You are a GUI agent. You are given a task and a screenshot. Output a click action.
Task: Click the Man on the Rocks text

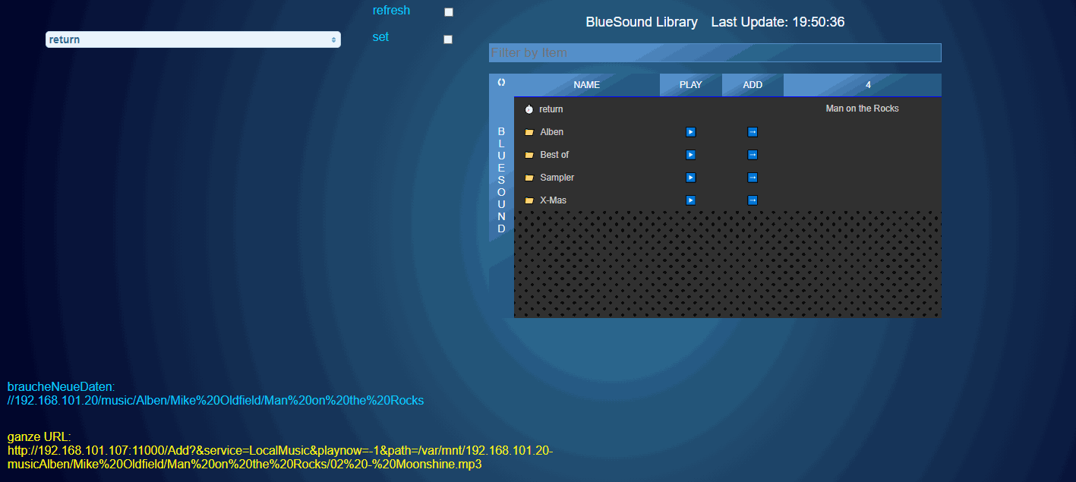click(x=863, y=109)
